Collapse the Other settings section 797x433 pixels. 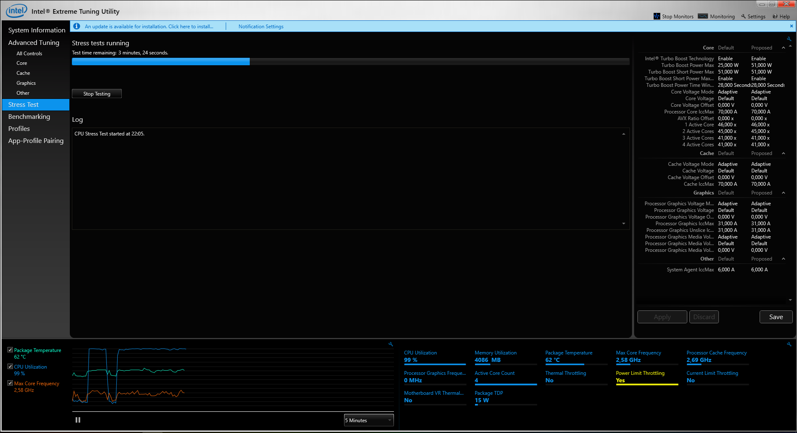coord(783,259)
